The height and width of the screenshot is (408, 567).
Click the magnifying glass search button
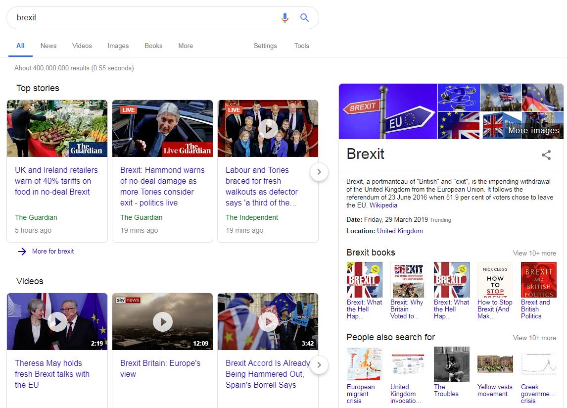(304, 17)
